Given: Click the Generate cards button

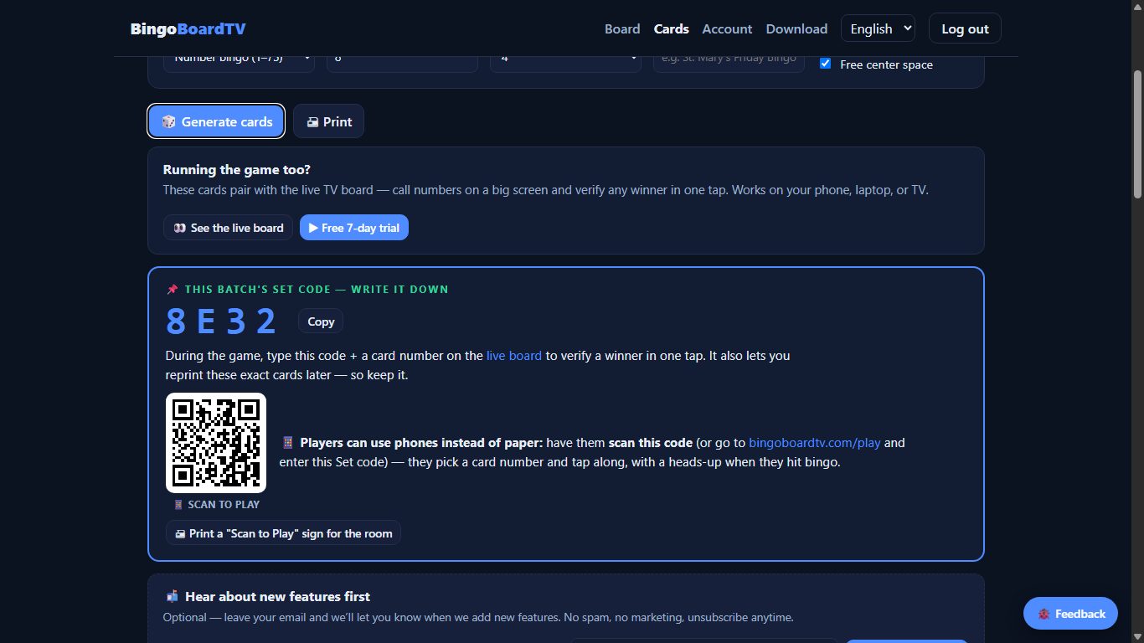Looking at the screenshot, I should pyautogui.click(x=216, y=121).
